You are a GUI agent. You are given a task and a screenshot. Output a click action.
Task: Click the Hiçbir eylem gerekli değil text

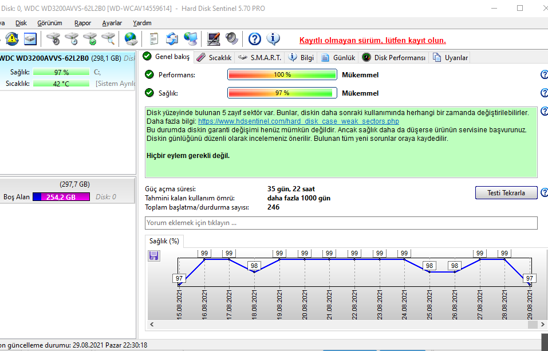[x=188, y=156]
